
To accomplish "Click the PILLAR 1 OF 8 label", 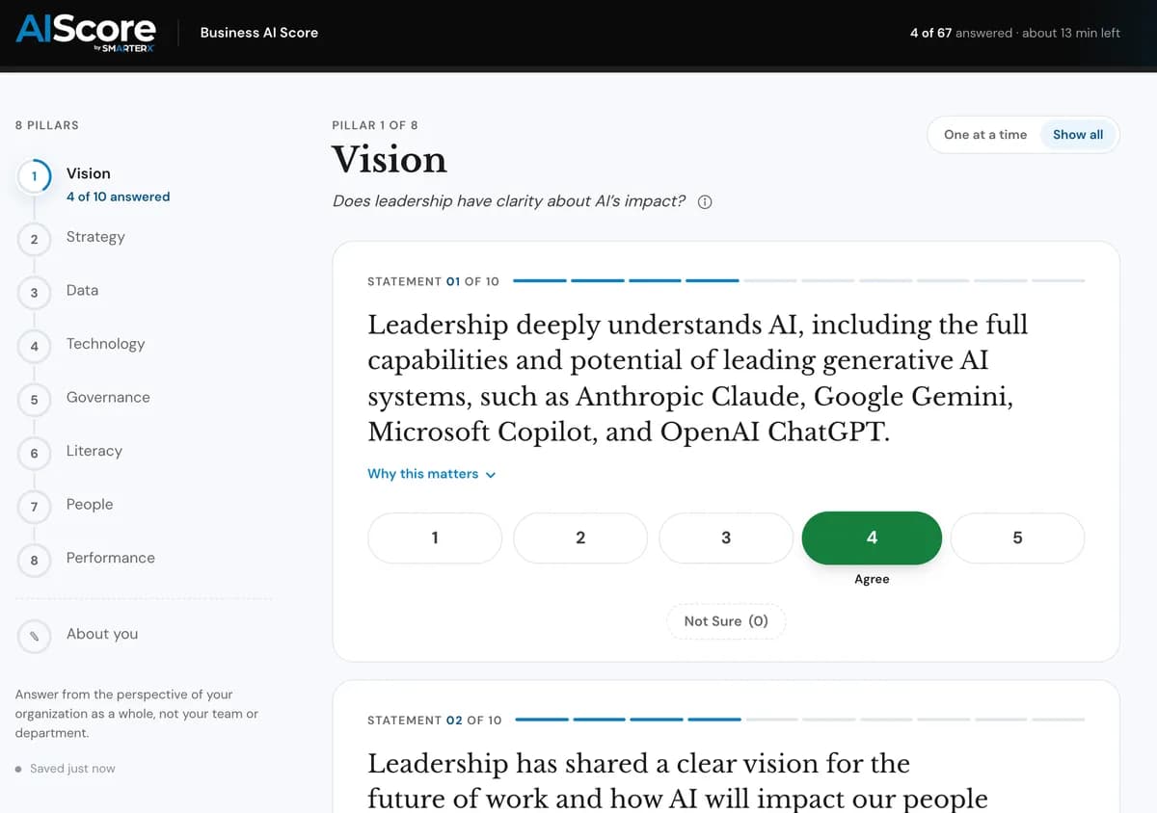I will [374, 125].
